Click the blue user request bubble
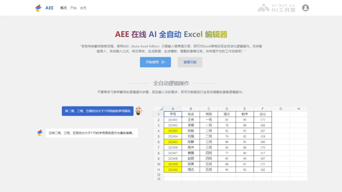Viewport: 342px width, 192px height. (x=98, y=111)
